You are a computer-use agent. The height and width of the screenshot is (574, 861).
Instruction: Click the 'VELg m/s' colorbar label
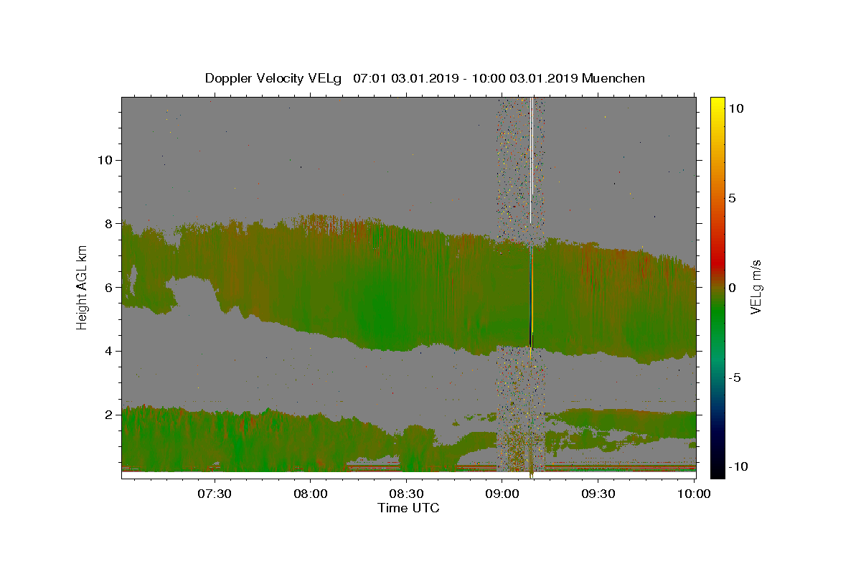coord(756,286)
